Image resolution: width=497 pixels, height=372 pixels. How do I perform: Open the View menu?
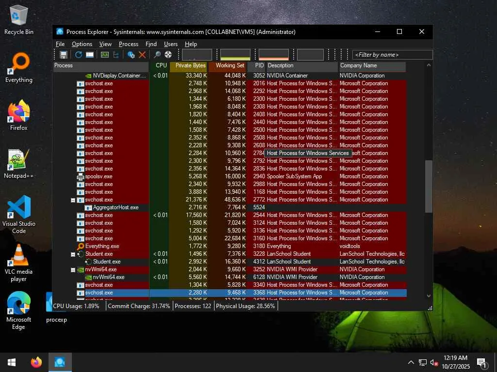tap(105, 44)
